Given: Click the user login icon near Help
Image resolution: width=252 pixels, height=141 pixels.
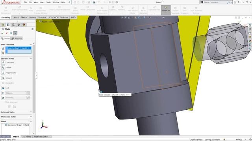Looking at the screenshot, I should point(235,2).
